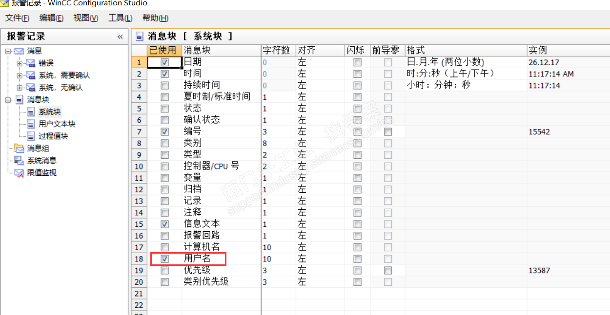610x315 pixels.
Task: Select 用户文本块 in the tree
Action: pos(57,124)
